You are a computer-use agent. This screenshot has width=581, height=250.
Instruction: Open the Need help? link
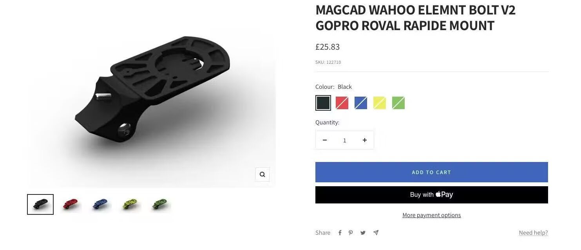[533, 233]
